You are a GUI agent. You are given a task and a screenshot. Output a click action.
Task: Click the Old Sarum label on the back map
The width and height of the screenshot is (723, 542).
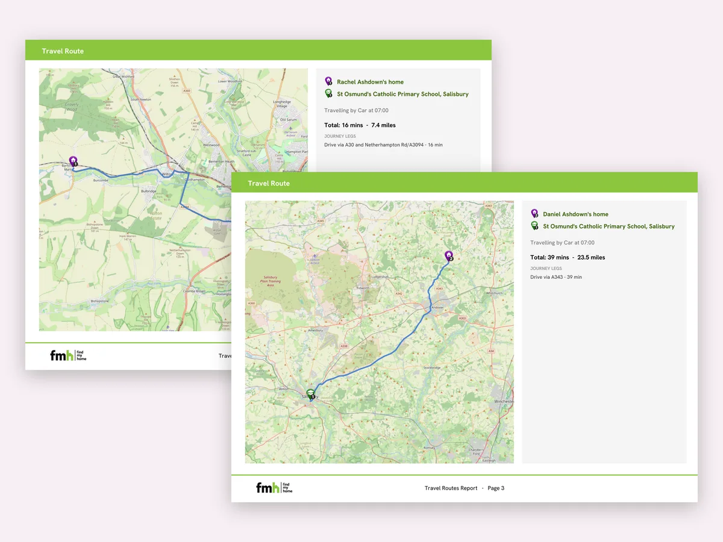(x=287, y=120)
